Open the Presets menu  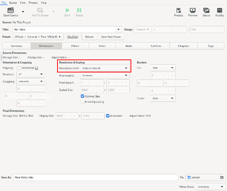tap(33, 3)
